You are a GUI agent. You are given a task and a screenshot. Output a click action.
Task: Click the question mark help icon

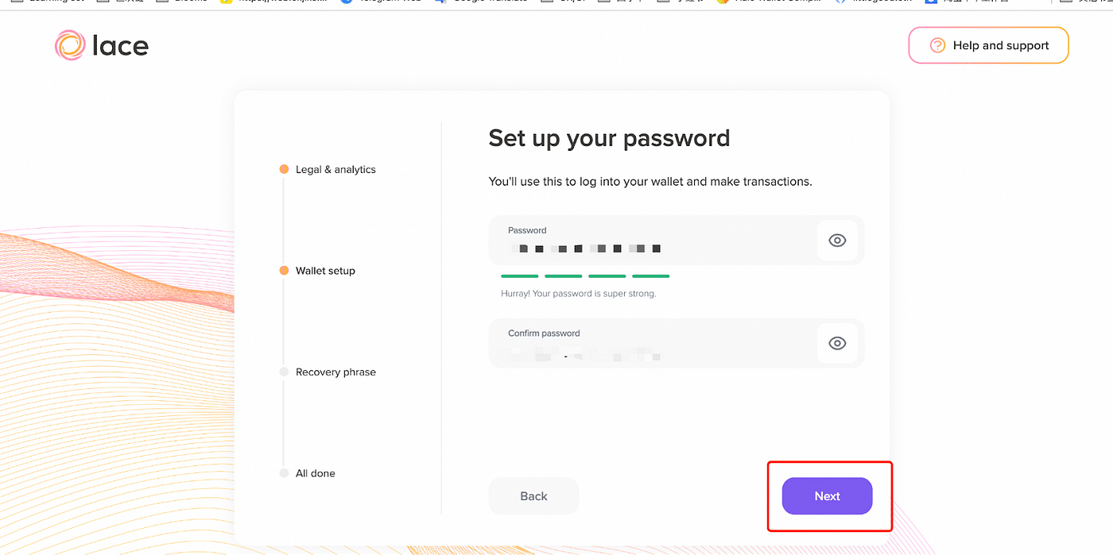point(938,45)
